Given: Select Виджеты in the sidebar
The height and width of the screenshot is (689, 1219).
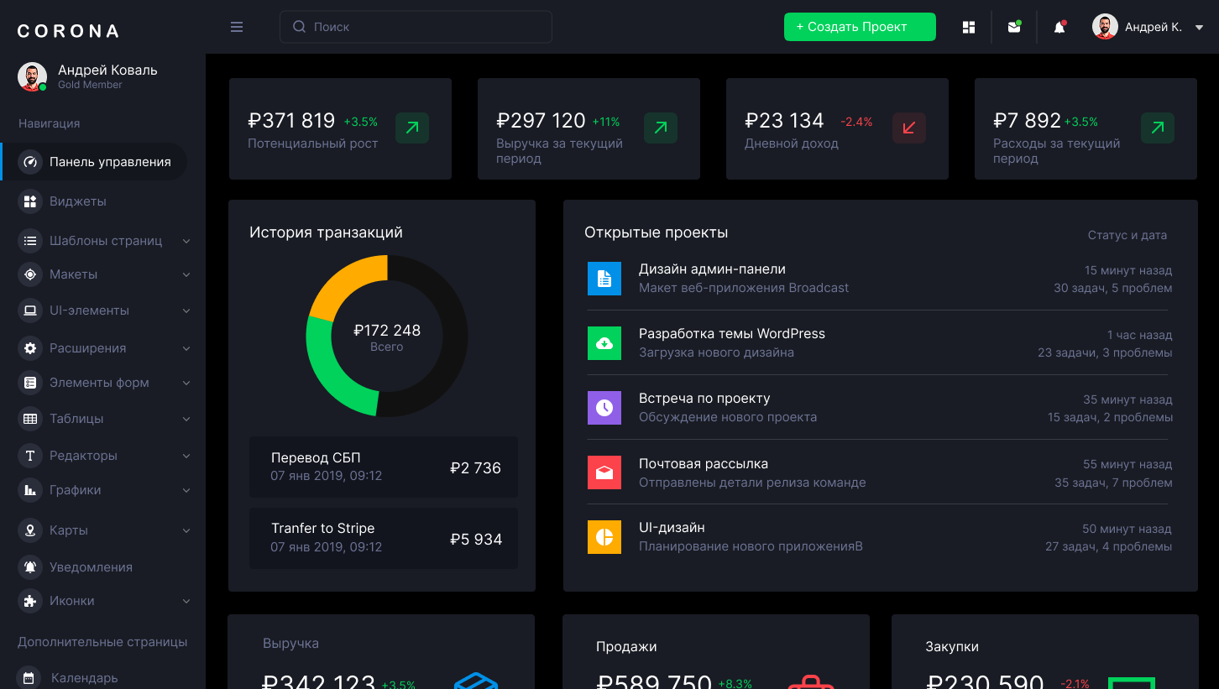Looking at the screenshot, I should 77,201.
